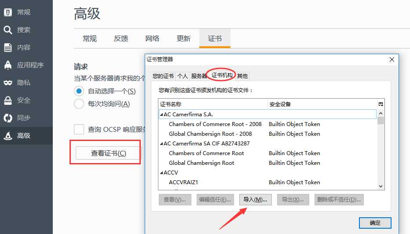Click the 导出(X)... button
The height and width of the screenshot is (234, 410).
pyautogui.click(x=293, y=200)
